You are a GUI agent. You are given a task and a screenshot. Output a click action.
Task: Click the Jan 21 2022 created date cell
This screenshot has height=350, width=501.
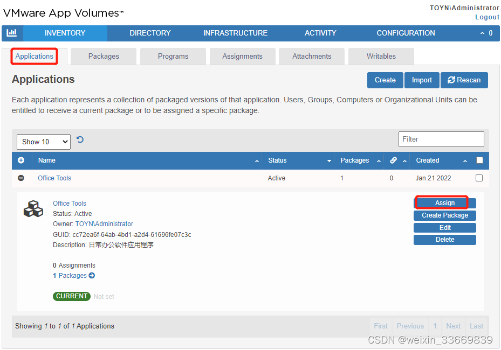click(433, 178)
